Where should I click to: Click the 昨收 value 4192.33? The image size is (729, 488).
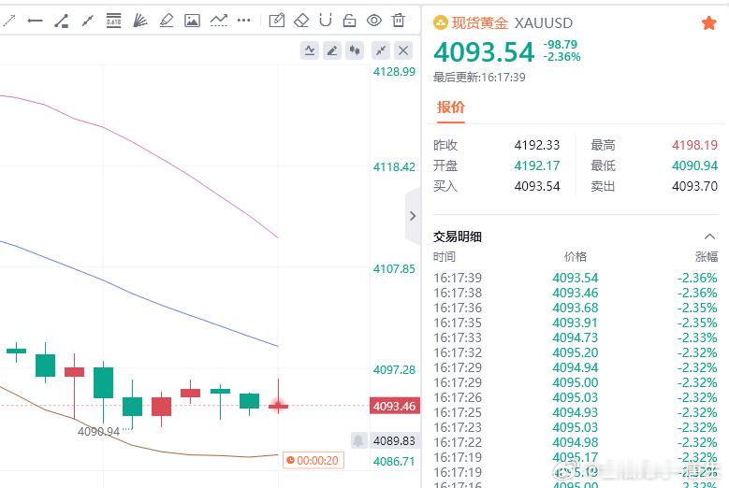click(537, 145)
